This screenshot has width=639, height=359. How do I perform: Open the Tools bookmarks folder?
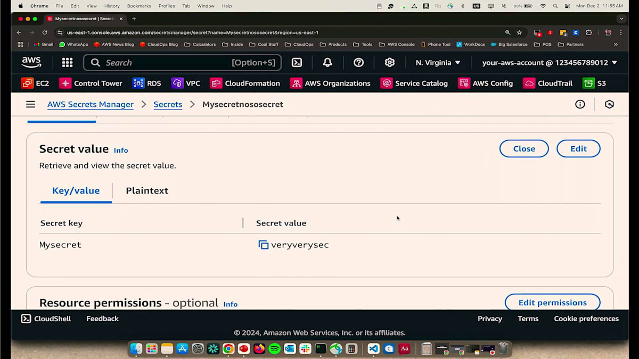[362, 45]
